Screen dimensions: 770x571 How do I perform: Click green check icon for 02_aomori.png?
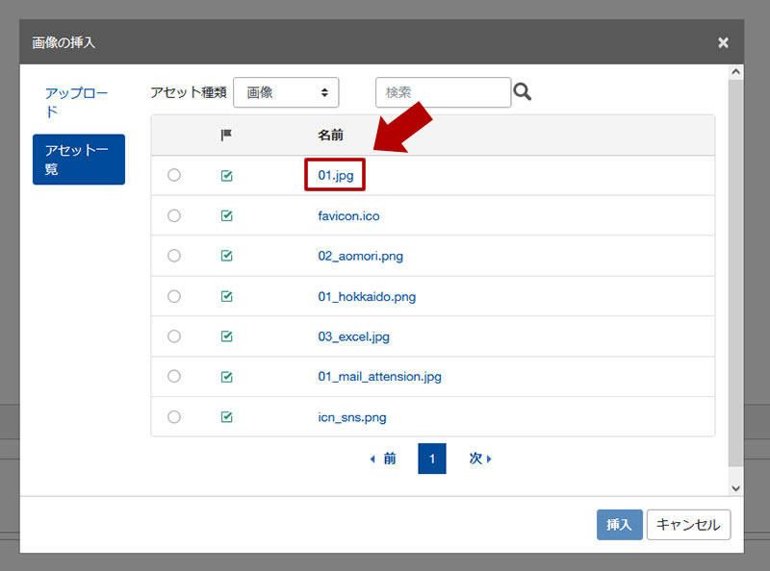227,256
